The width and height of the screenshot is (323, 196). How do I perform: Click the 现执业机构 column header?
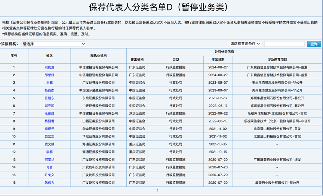[98, 56]
